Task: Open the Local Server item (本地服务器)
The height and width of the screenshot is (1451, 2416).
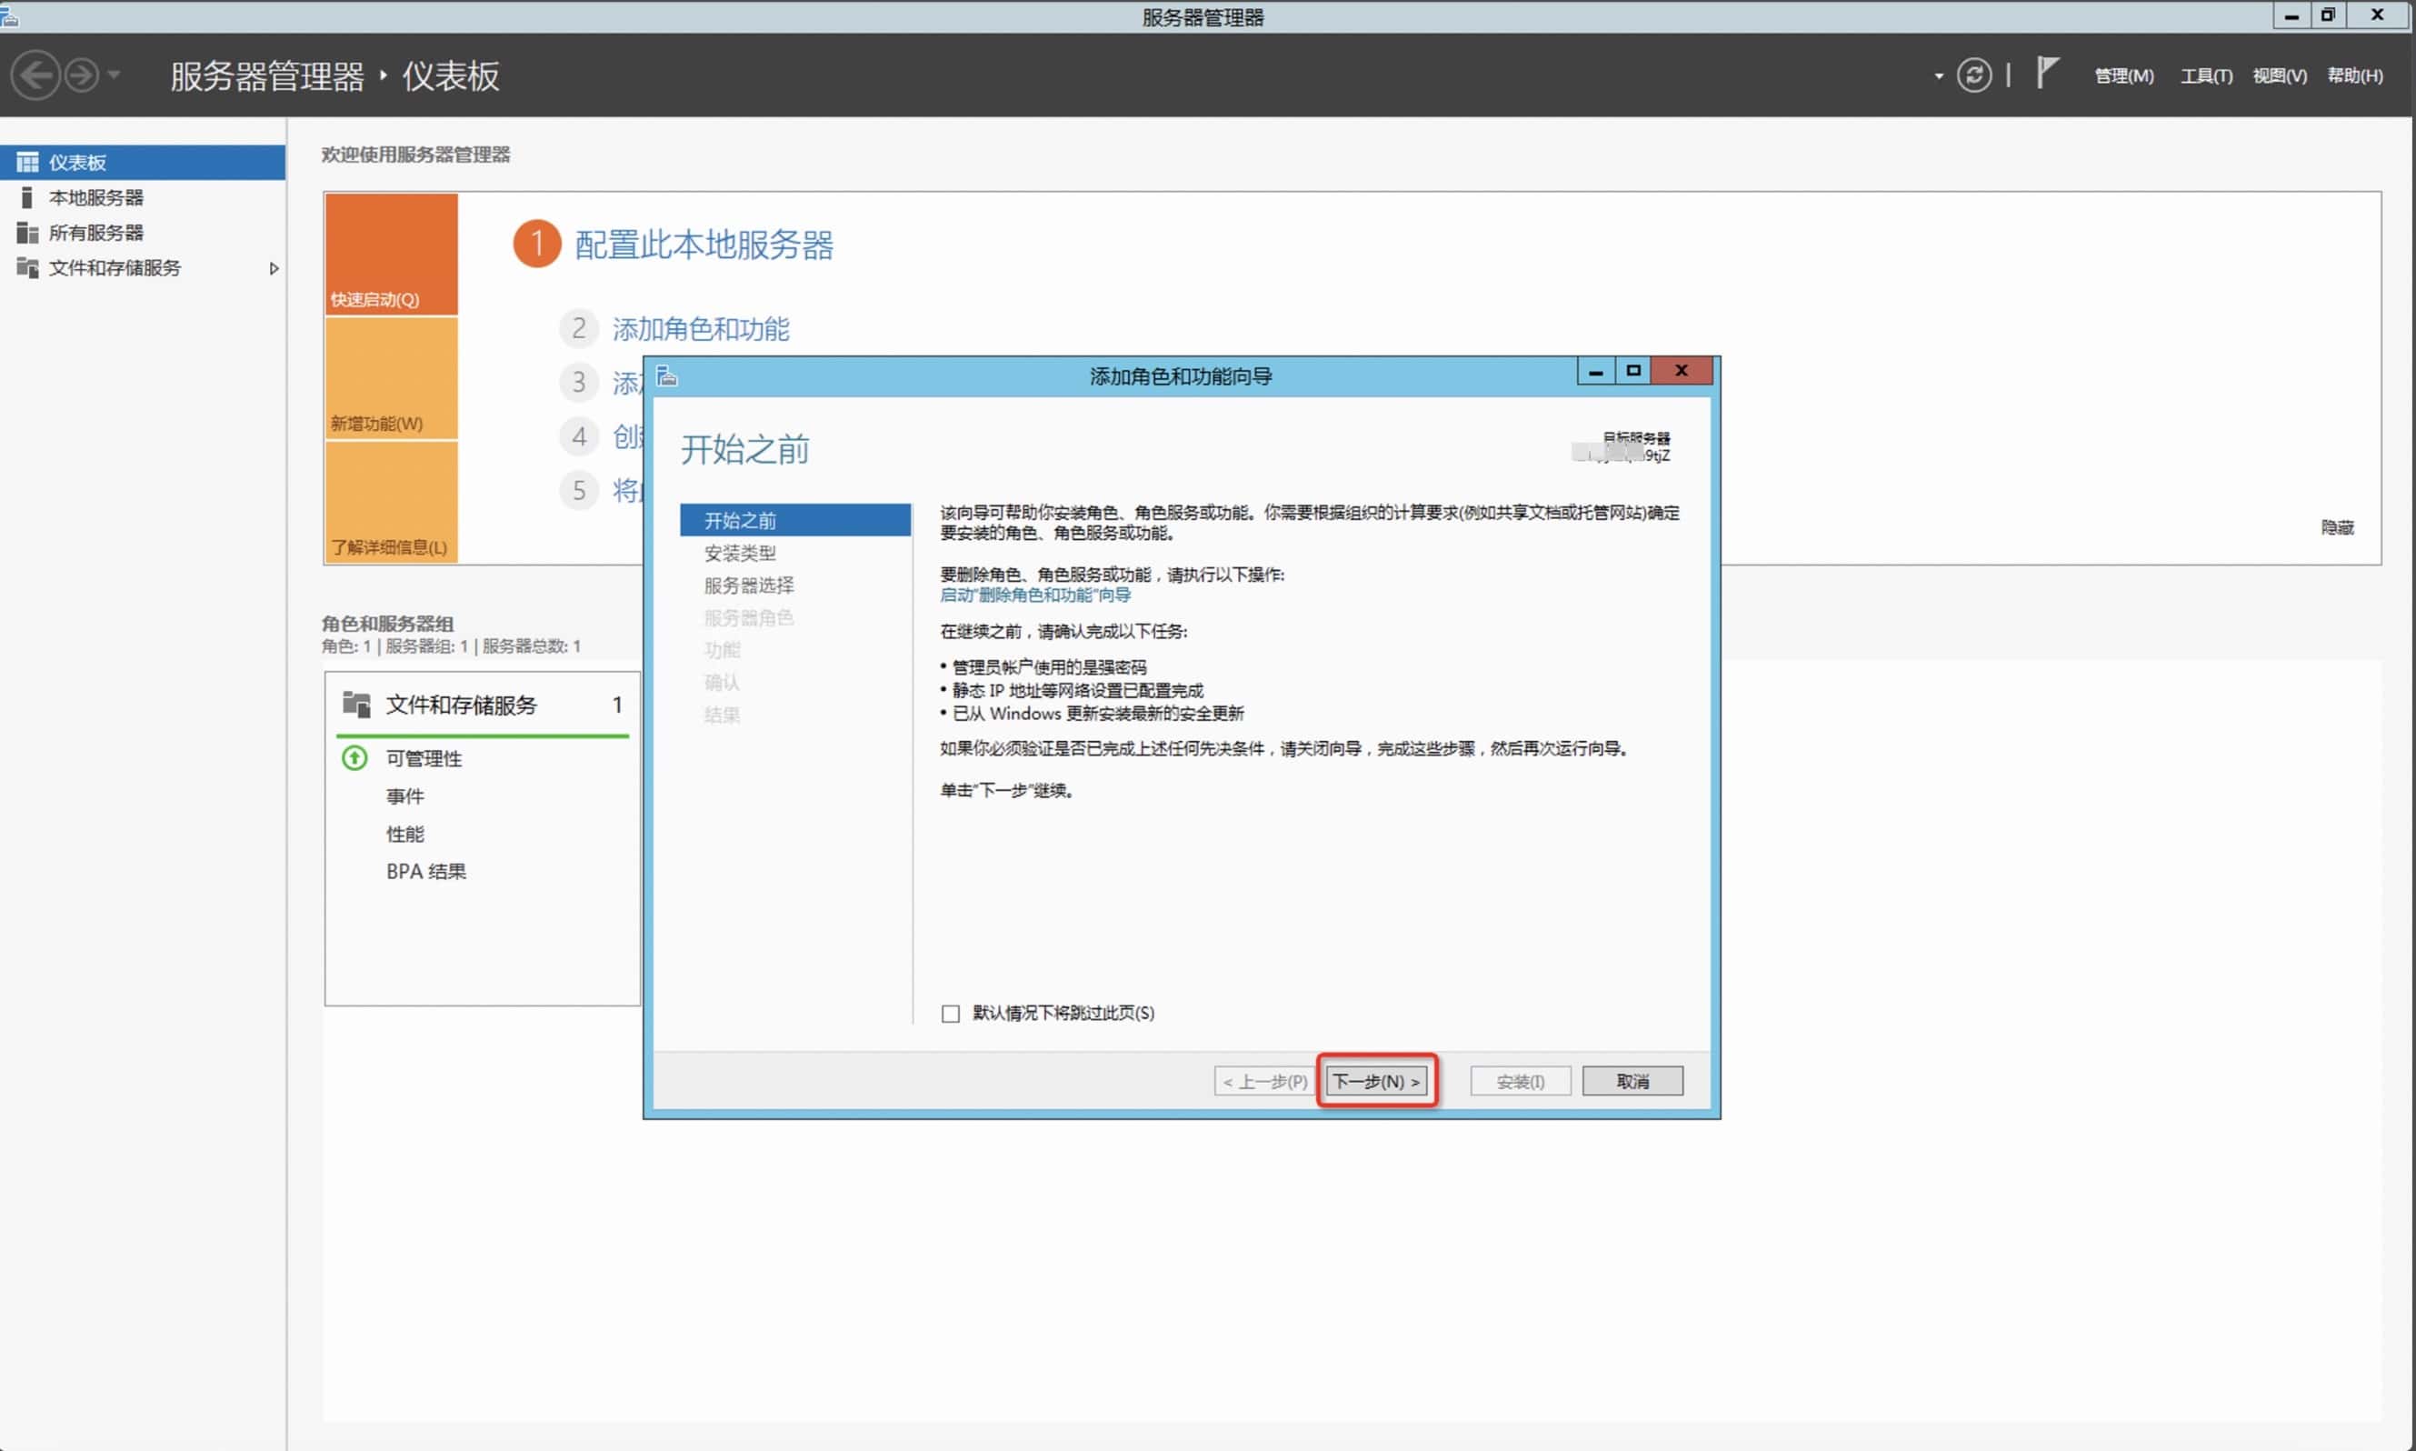Action: coord(95,197)
